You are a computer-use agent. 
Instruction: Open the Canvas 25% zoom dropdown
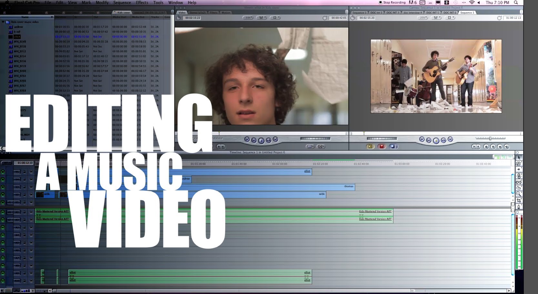pyautogui.click(x=422, y=18)
